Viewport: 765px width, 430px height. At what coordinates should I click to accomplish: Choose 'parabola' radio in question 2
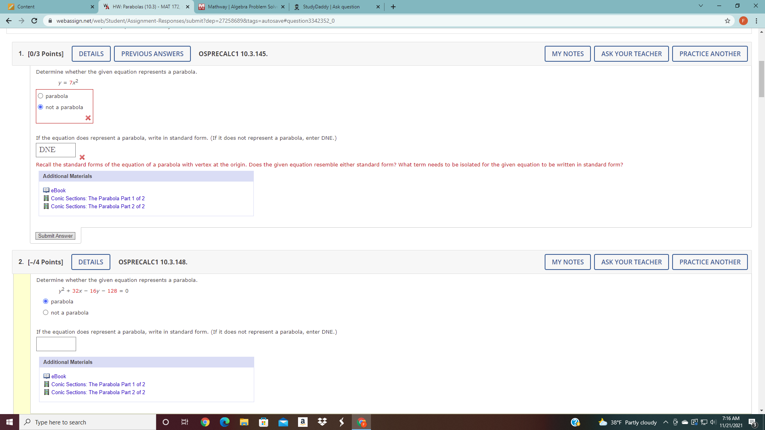46,301
